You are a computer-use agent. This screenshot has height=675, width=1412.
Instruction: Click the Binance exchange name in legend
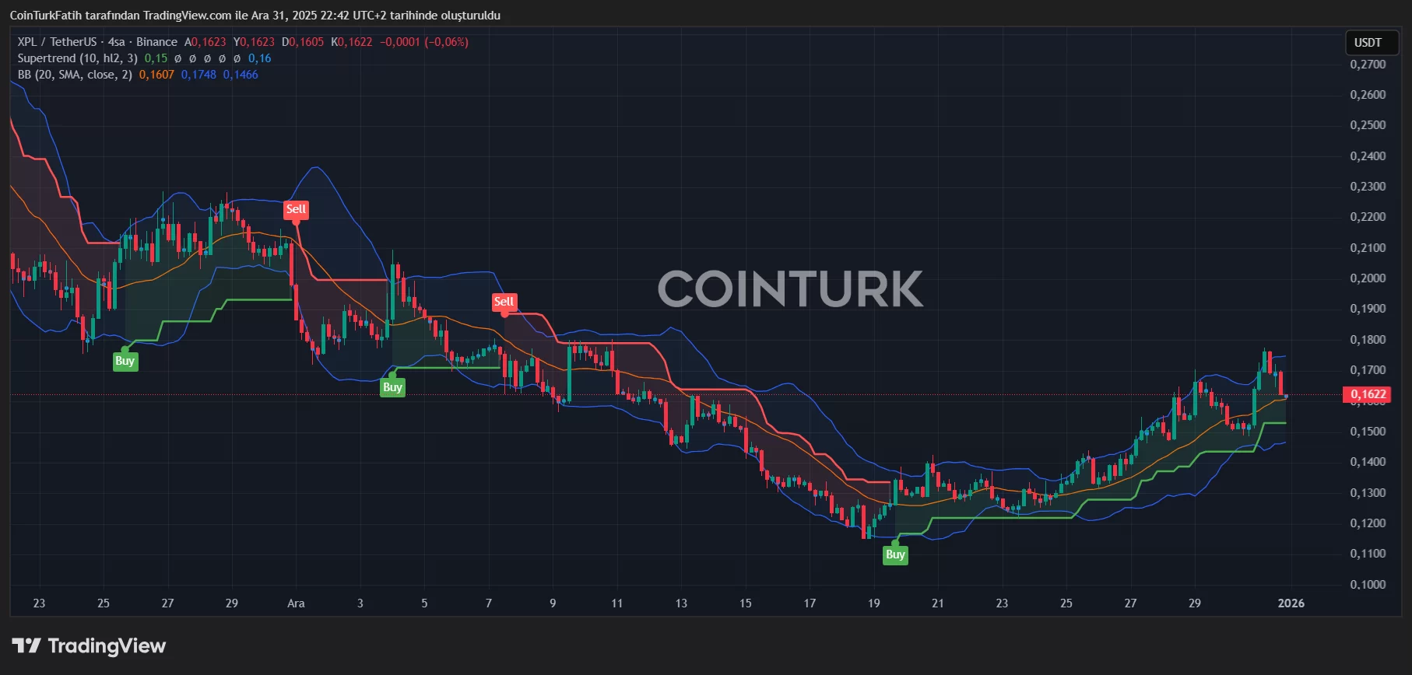pos(156,42)
